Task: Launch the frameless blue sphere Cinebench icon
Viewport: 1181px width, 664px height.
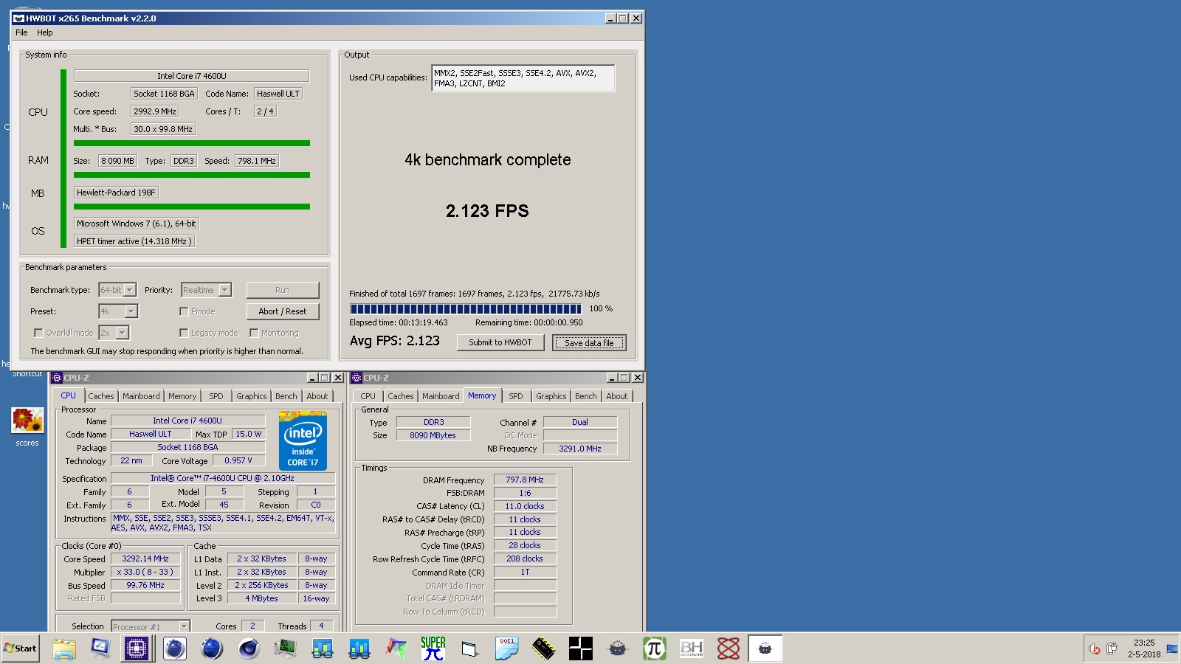Action: [x=212, y=649]
